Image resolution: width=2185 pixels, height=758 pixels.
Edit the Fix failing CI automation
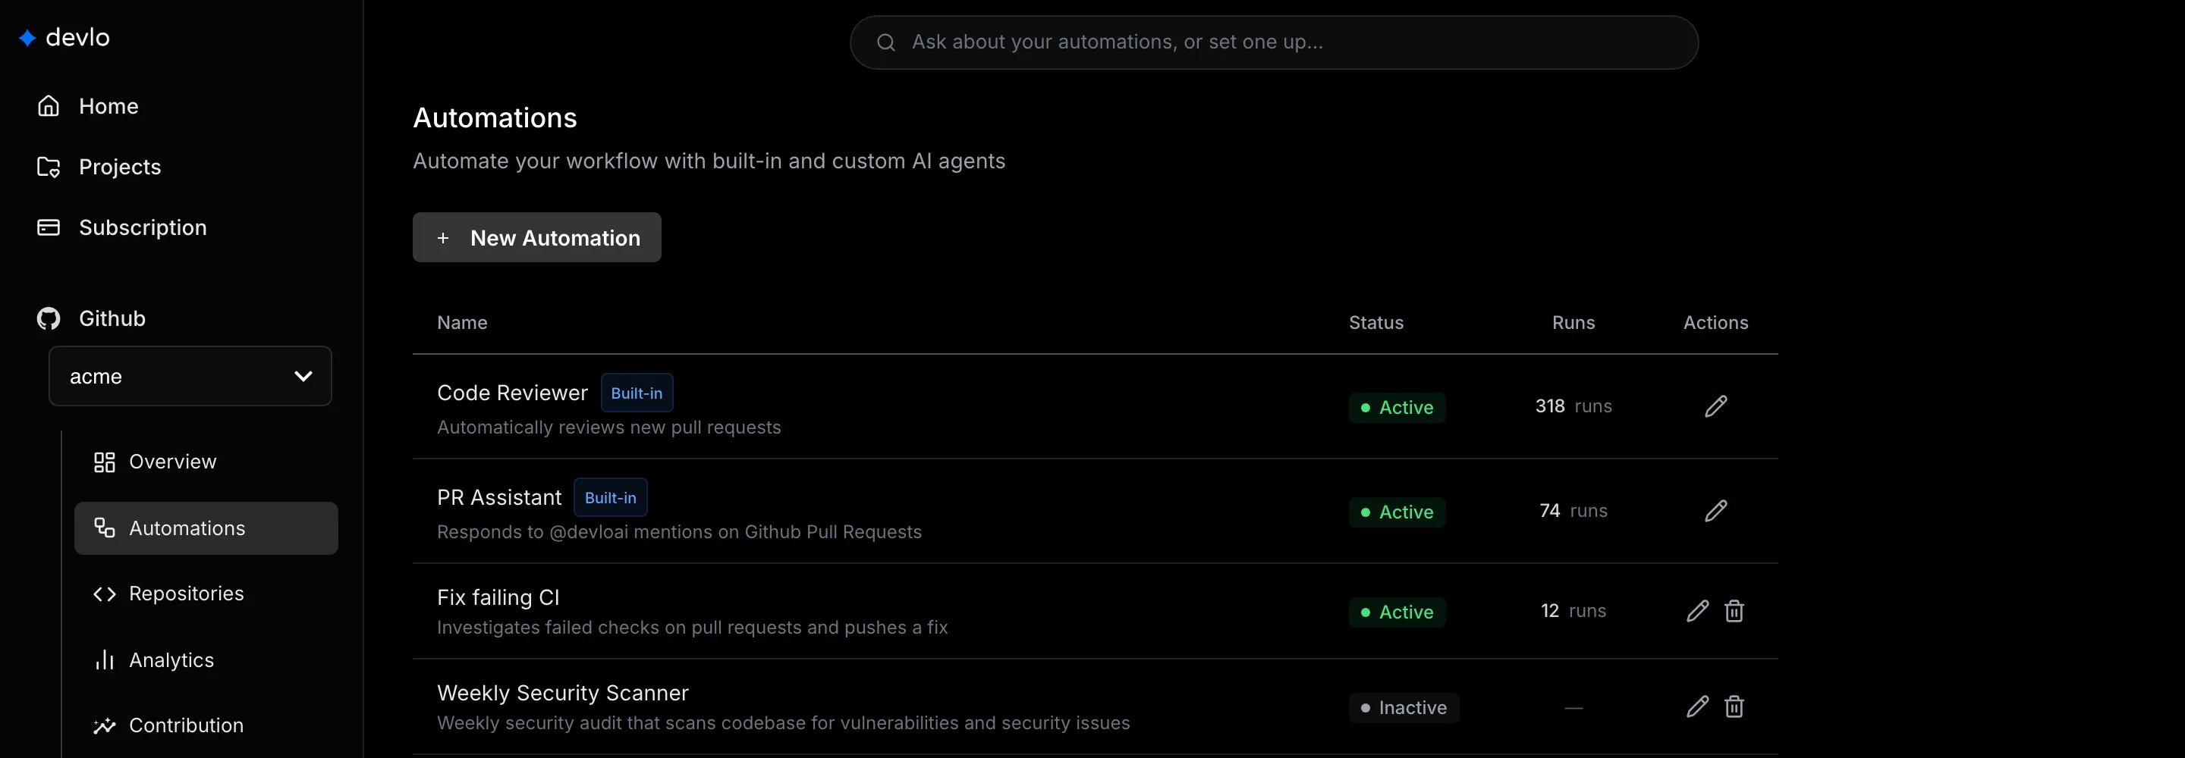click(1697, 610)
